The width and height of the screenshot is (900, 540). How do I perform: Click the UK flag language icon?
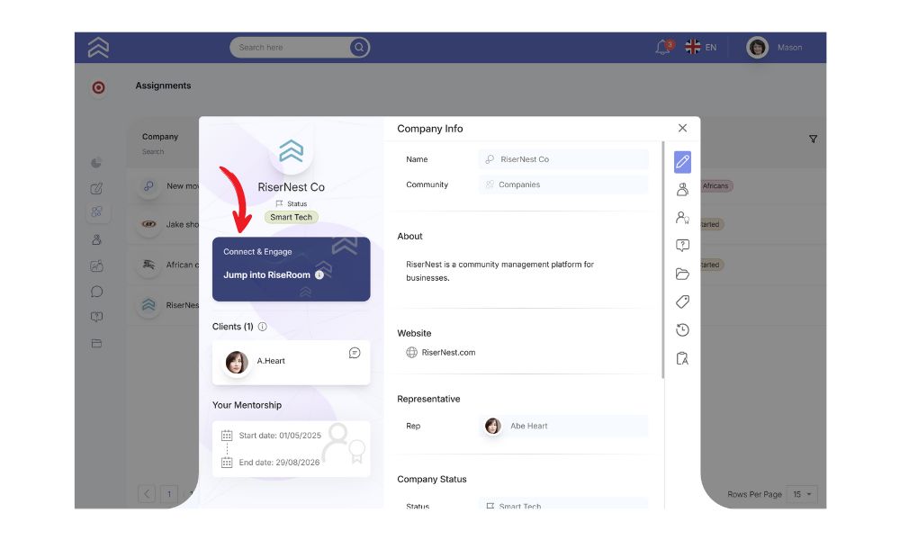(693, 47)
